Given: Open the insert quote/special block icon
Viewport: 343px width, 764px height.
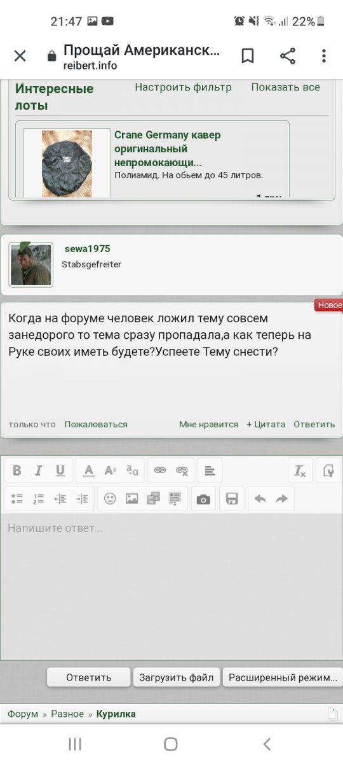Looking at the screenshot, I should coord(175,499).
